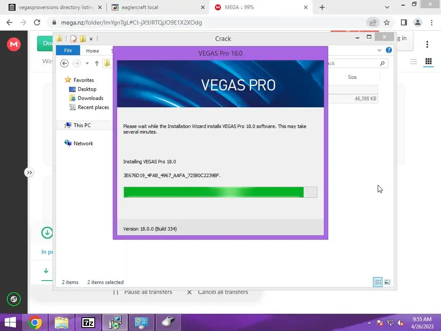
Task: Go up one folder level in Explorer
Action: 97,63
